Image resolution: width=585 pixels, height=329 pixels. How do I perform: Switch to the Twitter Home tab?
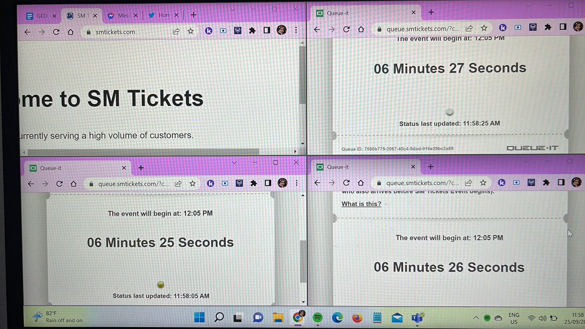click(x=163, y=15)
